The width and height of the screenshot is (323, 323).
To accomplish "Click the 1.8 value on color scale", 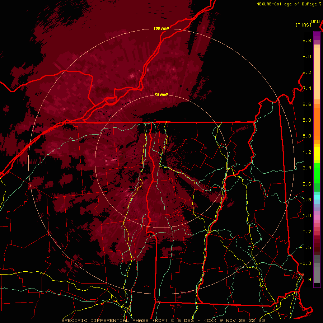I will (307, 200).
